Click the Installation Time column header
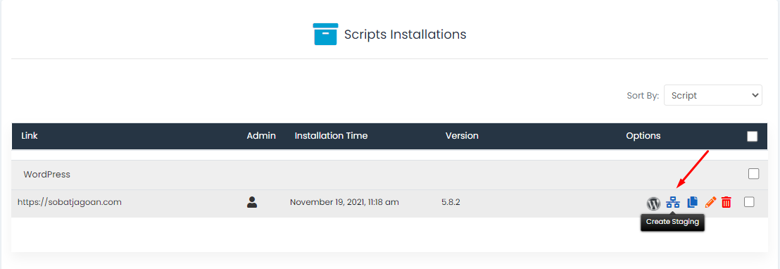This screenshot has width=780, height=269. (x=332, y=136)
